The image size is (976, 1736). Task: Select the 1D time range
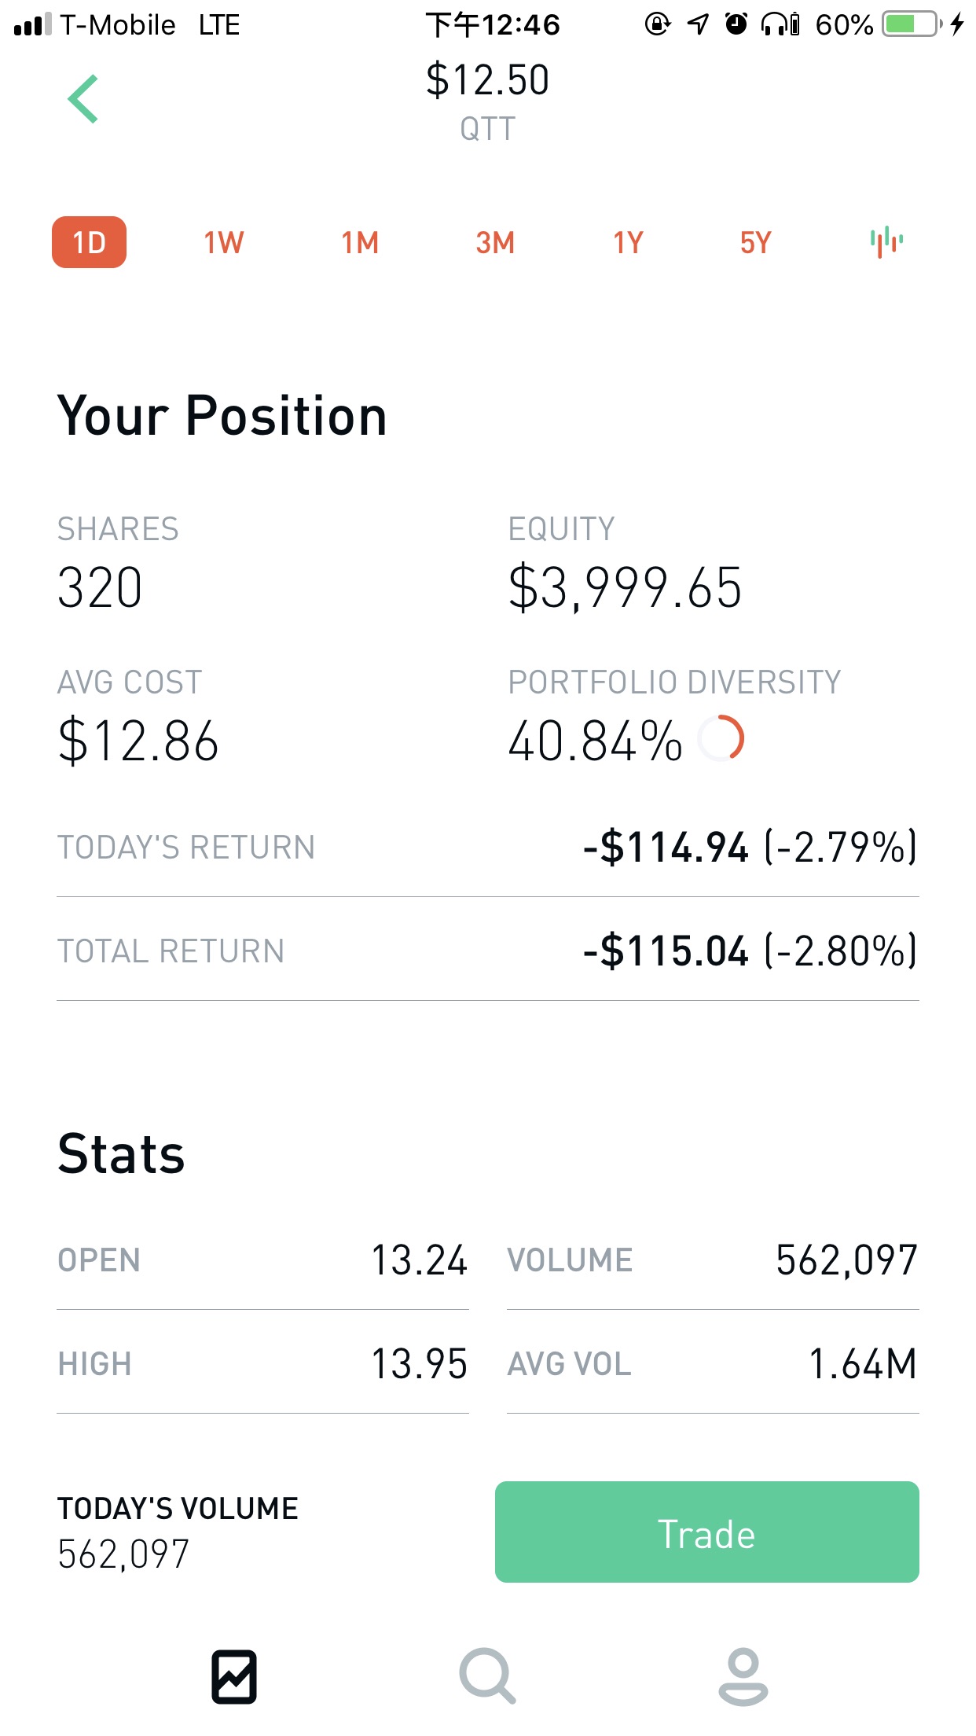[x=90, y=242]
